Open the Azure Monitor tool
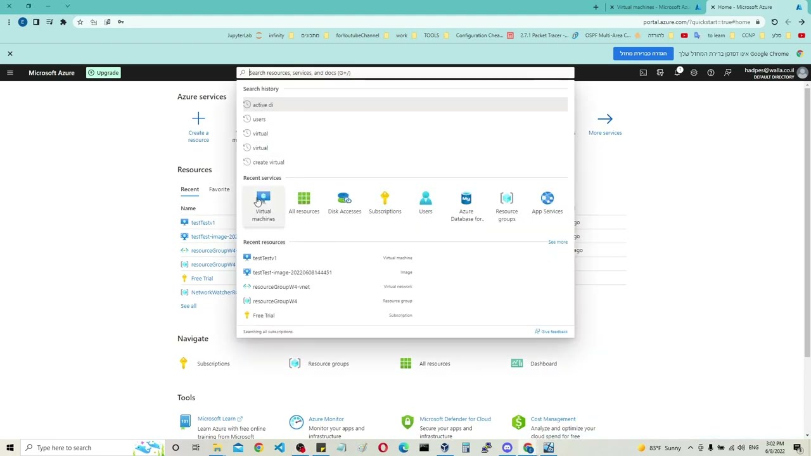 326,419
